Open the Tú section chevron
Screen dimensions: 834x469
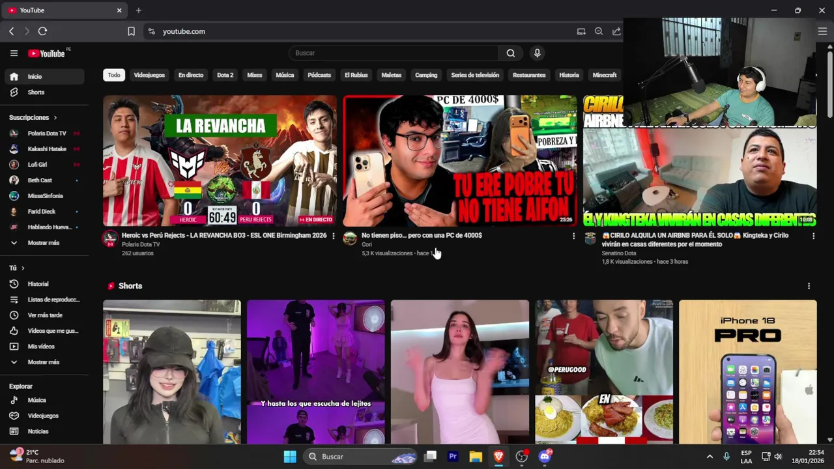[x=23, y=268]
